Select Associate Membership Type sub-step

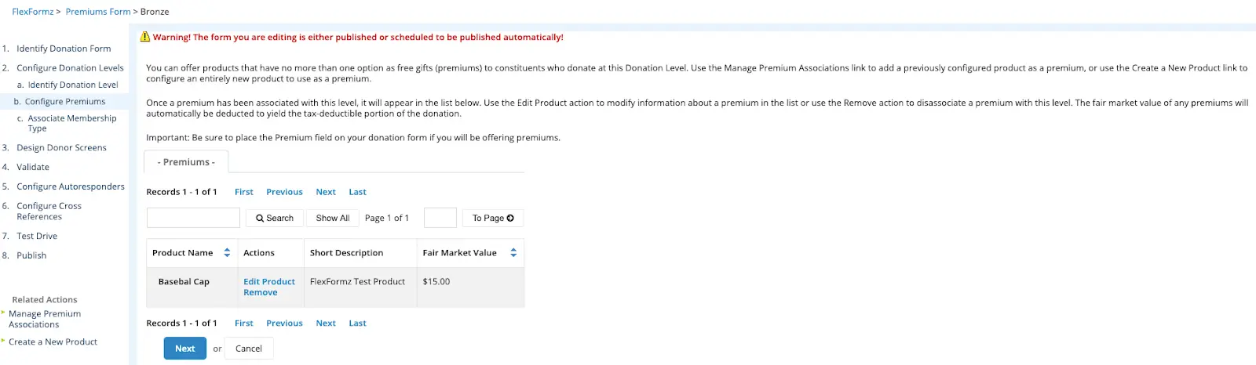71,124
